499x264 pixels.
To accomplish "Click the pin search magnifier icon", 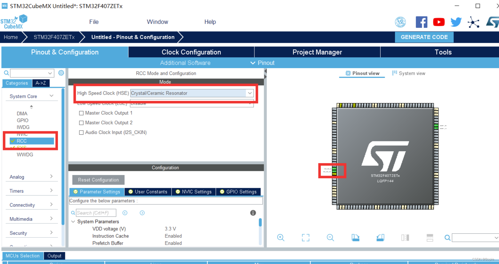I will (447, 237).
